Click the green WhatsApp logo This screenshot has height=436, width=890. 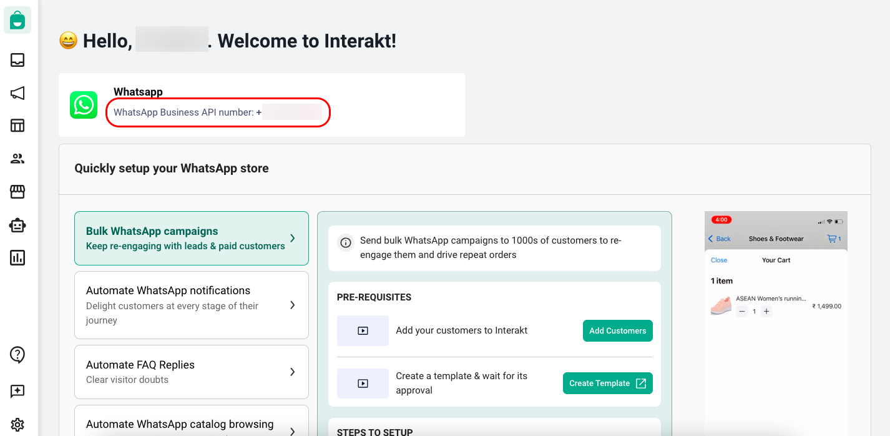click(x=84, y=105)
